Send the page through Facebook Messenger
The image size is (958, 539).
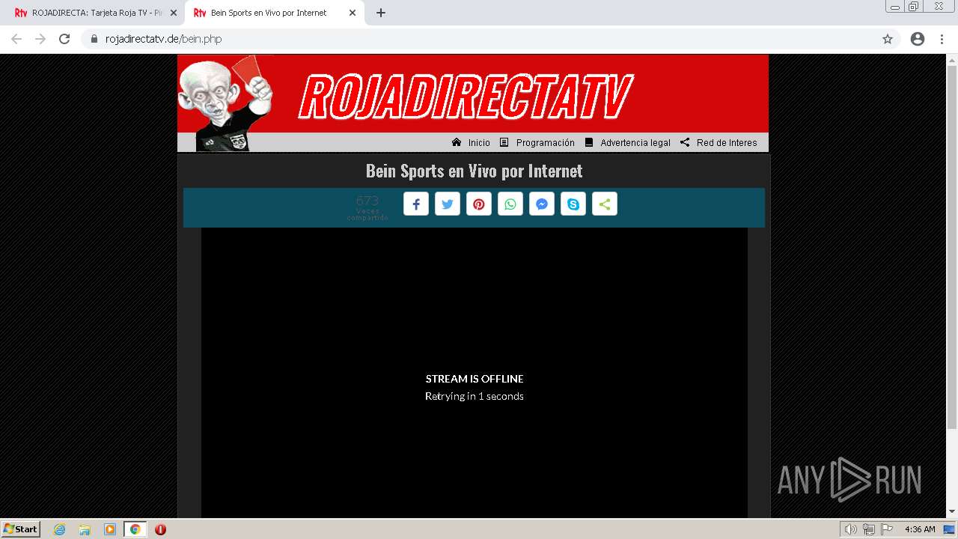point(542,204)
